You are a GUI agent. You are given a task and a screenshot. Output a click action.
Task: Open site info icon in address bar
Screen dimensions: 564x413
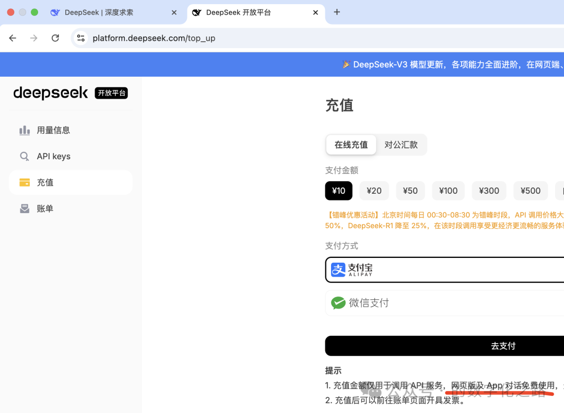[x=81, y=38]
